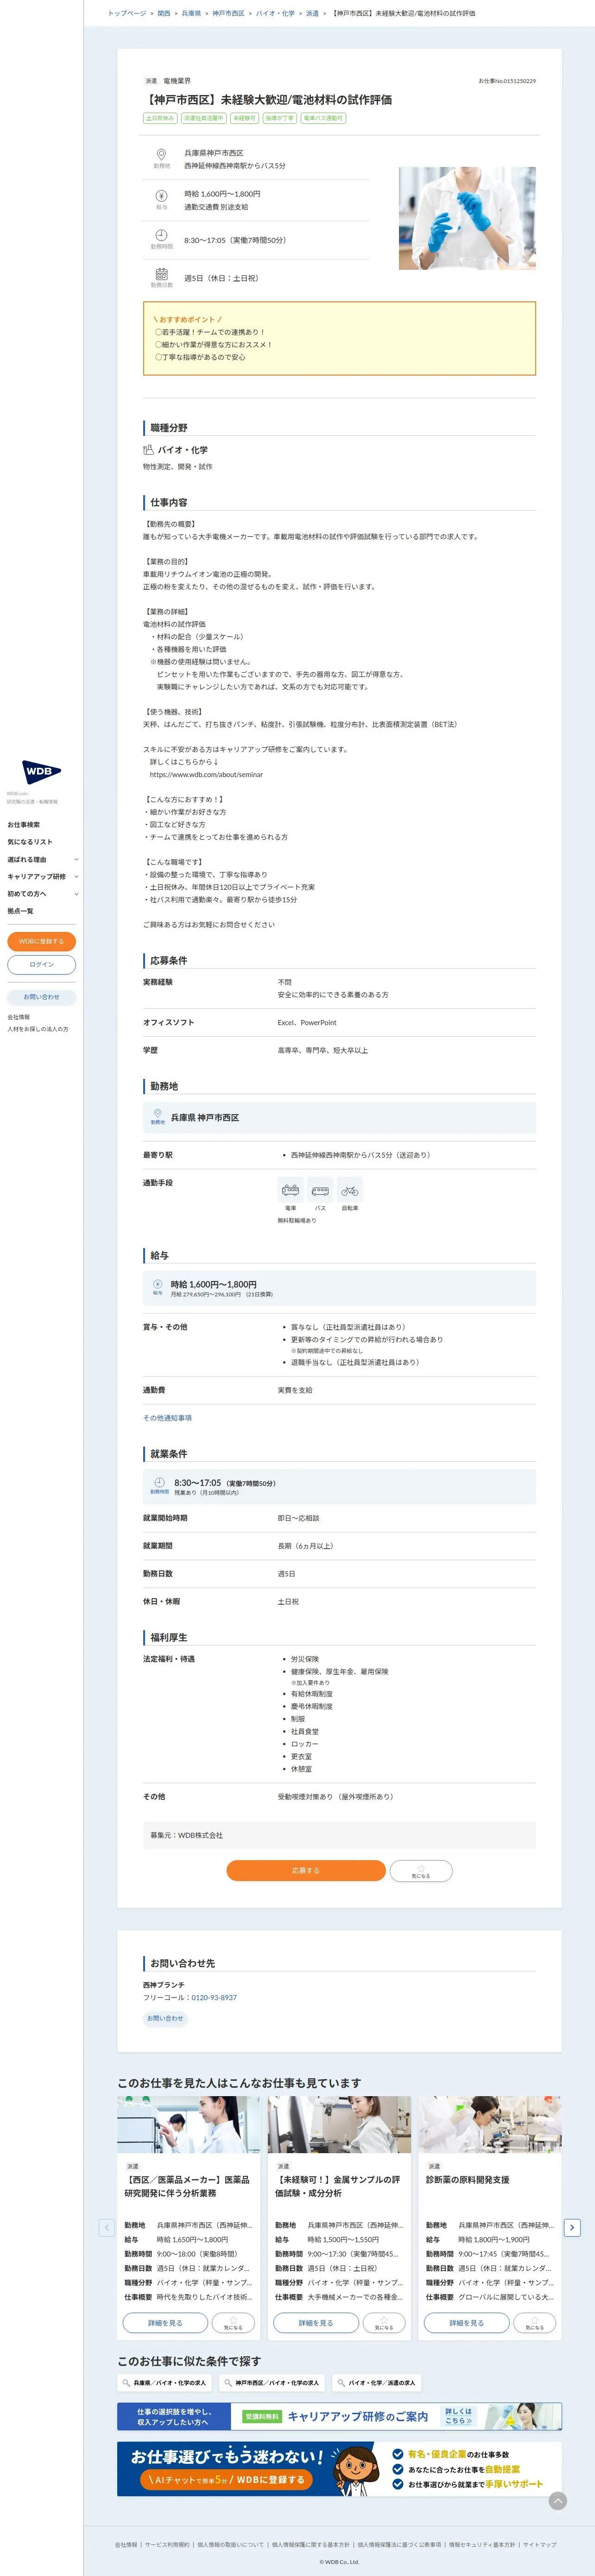This screenshot has width=595, height=2576.
Task: Click 詳細を見る on 診断薬 card
Action: point(467,2323)
